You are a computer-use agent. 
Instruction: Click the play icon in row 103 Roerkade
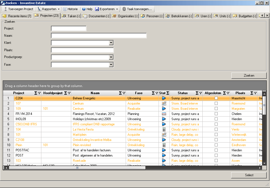click(x=164, y=160)
